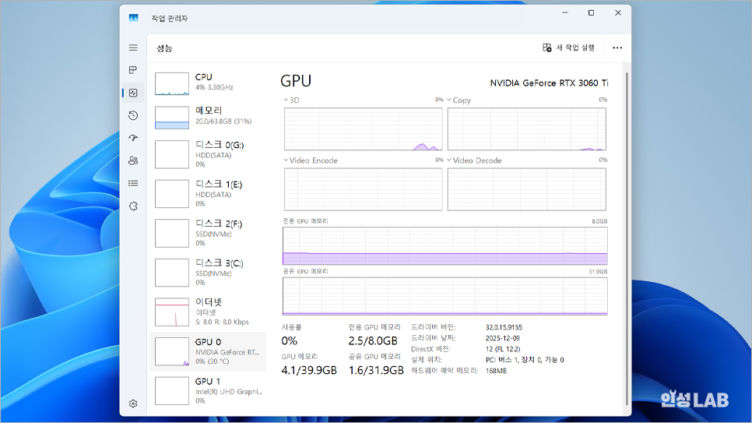Open the Copy engine dropdown
752x423 pixels.
[459, 100]
